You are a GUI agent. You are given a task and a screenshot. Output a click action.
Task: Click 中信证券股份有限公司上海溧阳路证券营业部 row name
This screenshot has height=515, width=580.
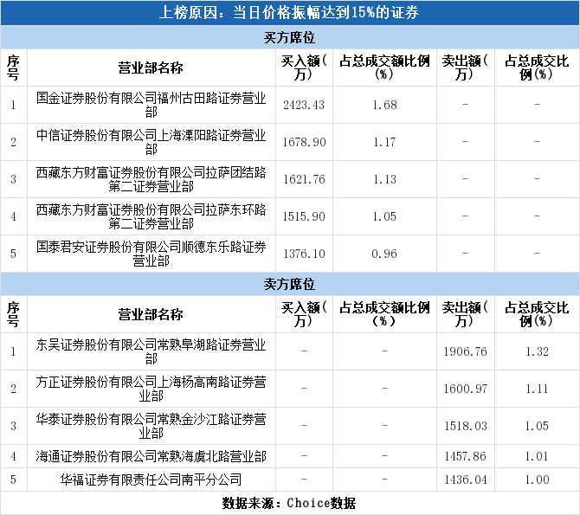[x=151, y=142]
